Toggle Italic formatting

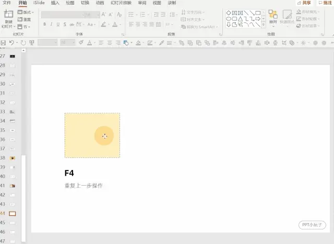coord(51,25)
